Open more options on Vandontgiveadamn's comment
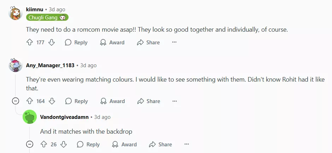 [186, 145]
